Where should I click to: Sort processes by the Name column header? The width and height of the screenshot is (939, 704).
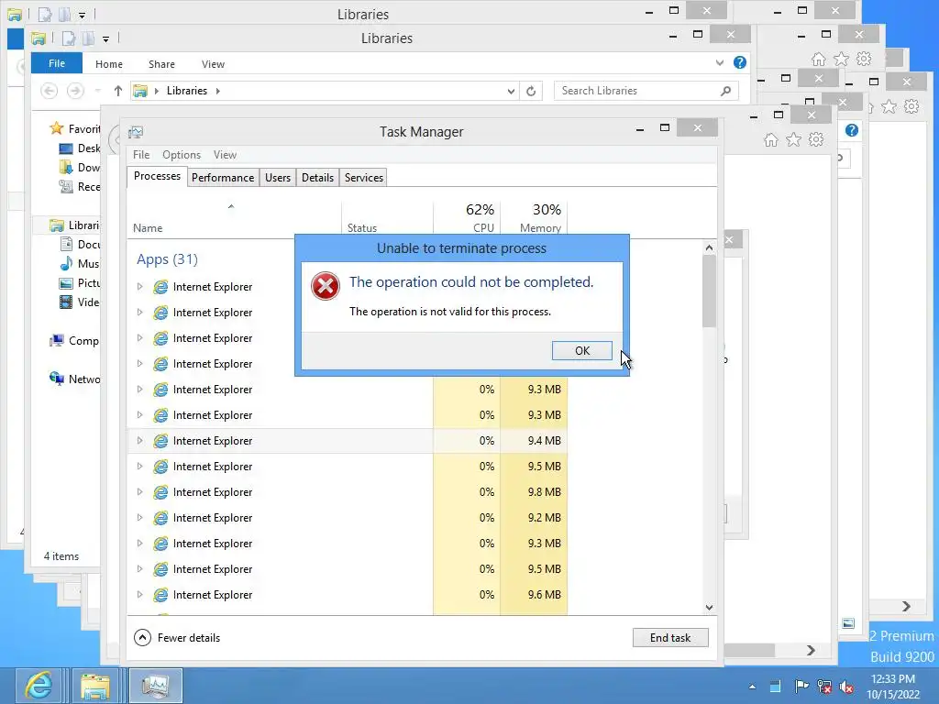coord(234,218)
